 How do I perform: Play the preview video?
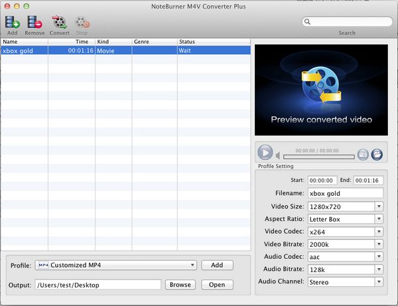[265, 153]
